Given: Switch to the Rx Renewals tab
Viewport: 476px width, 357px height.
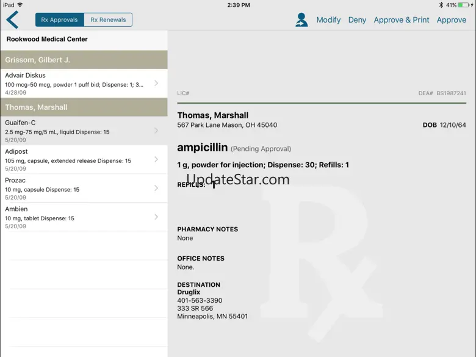Looking at the screenshot, I should coord(108,20).
